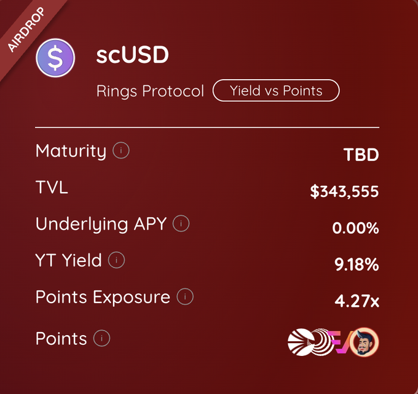
Task: Click the Points Exposure info icon
Action: [185, 298]
